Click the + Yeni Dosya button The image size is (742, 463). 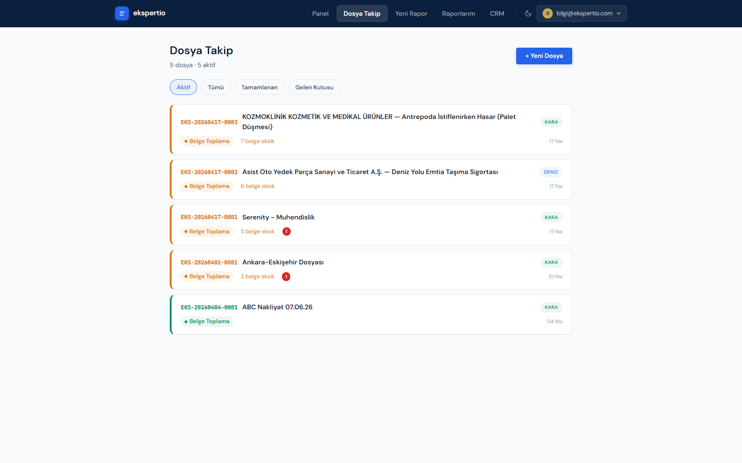point(544,56)
